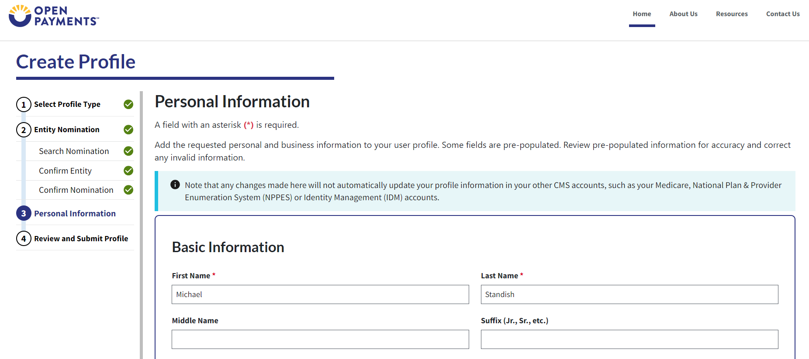The image size is (809, 359).
Task: Click green checkmark beside Search Nomination
Action: (128, 151)
